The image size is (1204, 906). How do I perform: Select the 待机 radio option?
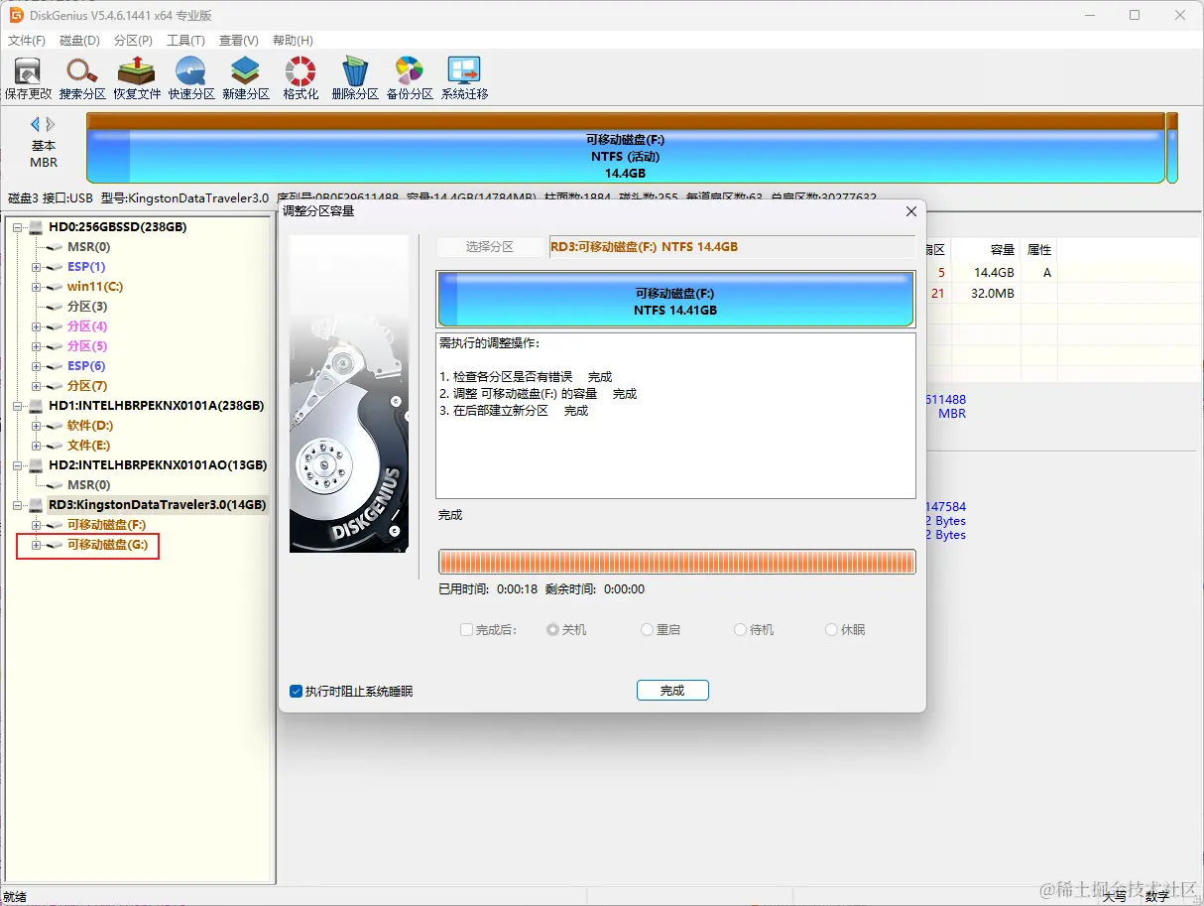pos(740,630)
